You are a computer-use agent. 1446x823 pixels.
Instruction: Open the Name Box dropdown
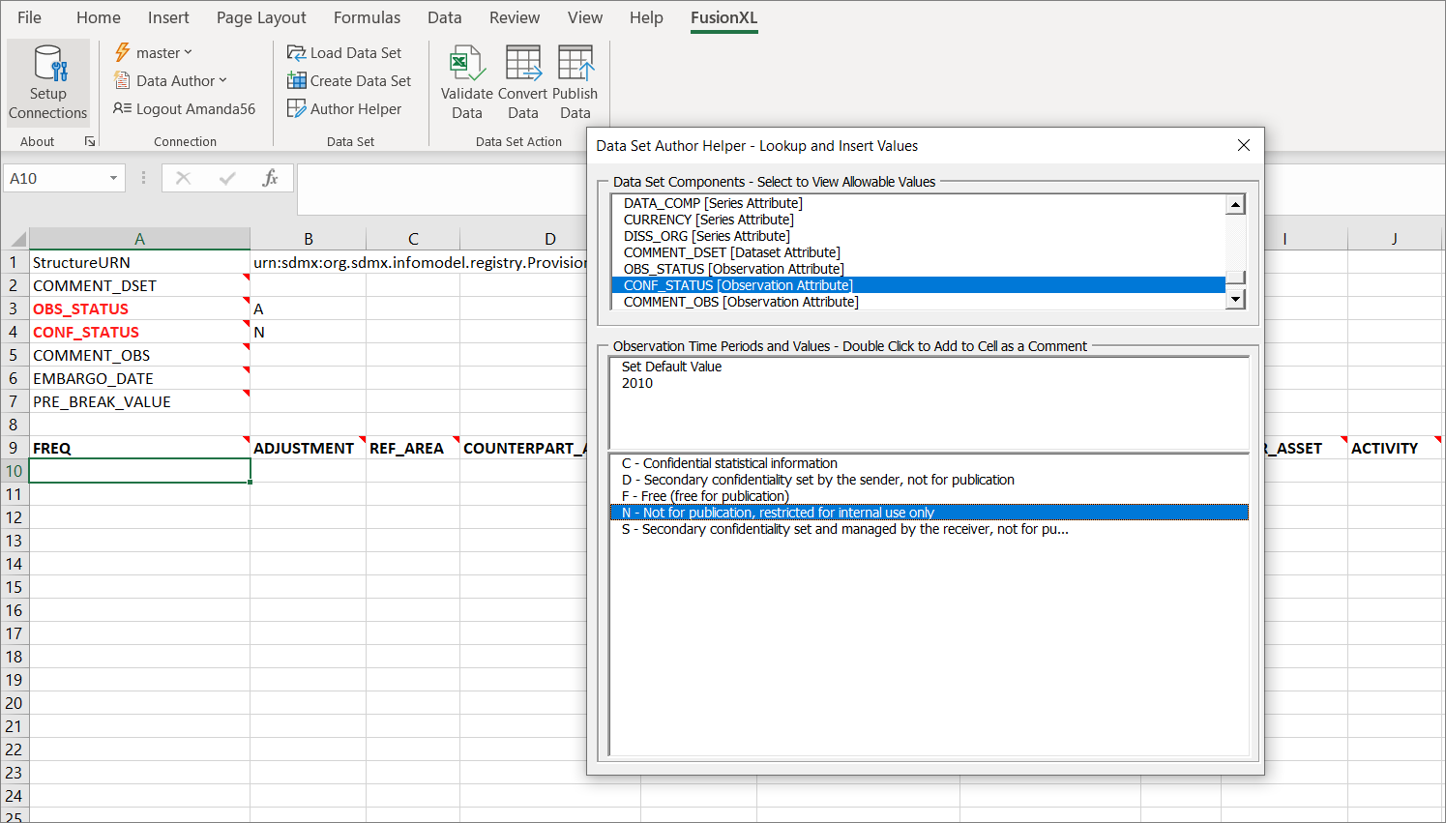click(x=113, y=178)
